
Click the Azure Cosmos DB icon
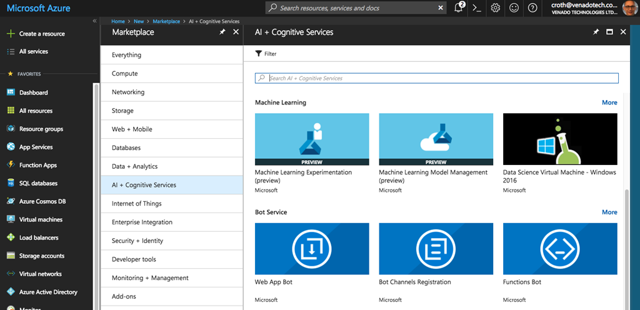[11, 201]
